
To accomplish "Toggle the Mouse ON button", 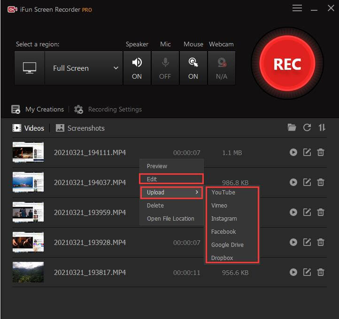I will [193, 68].
